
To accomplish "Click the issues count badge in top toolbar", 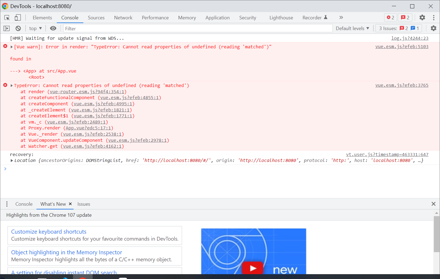I will click(x=405, y=17).
